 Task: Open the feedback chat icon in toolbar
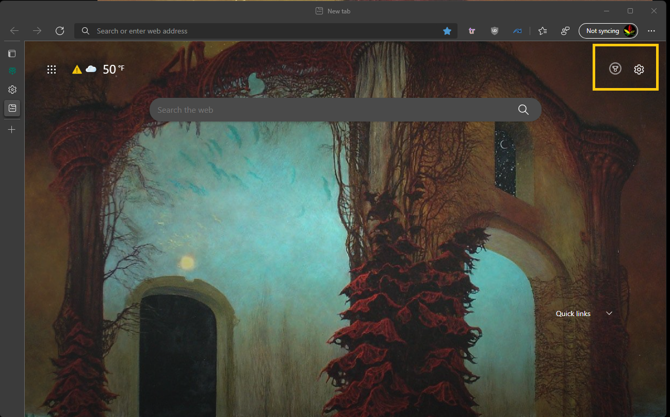(565, 31)
